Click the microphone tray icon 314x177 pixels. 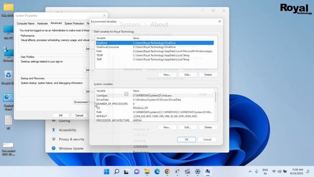(257, 172)
